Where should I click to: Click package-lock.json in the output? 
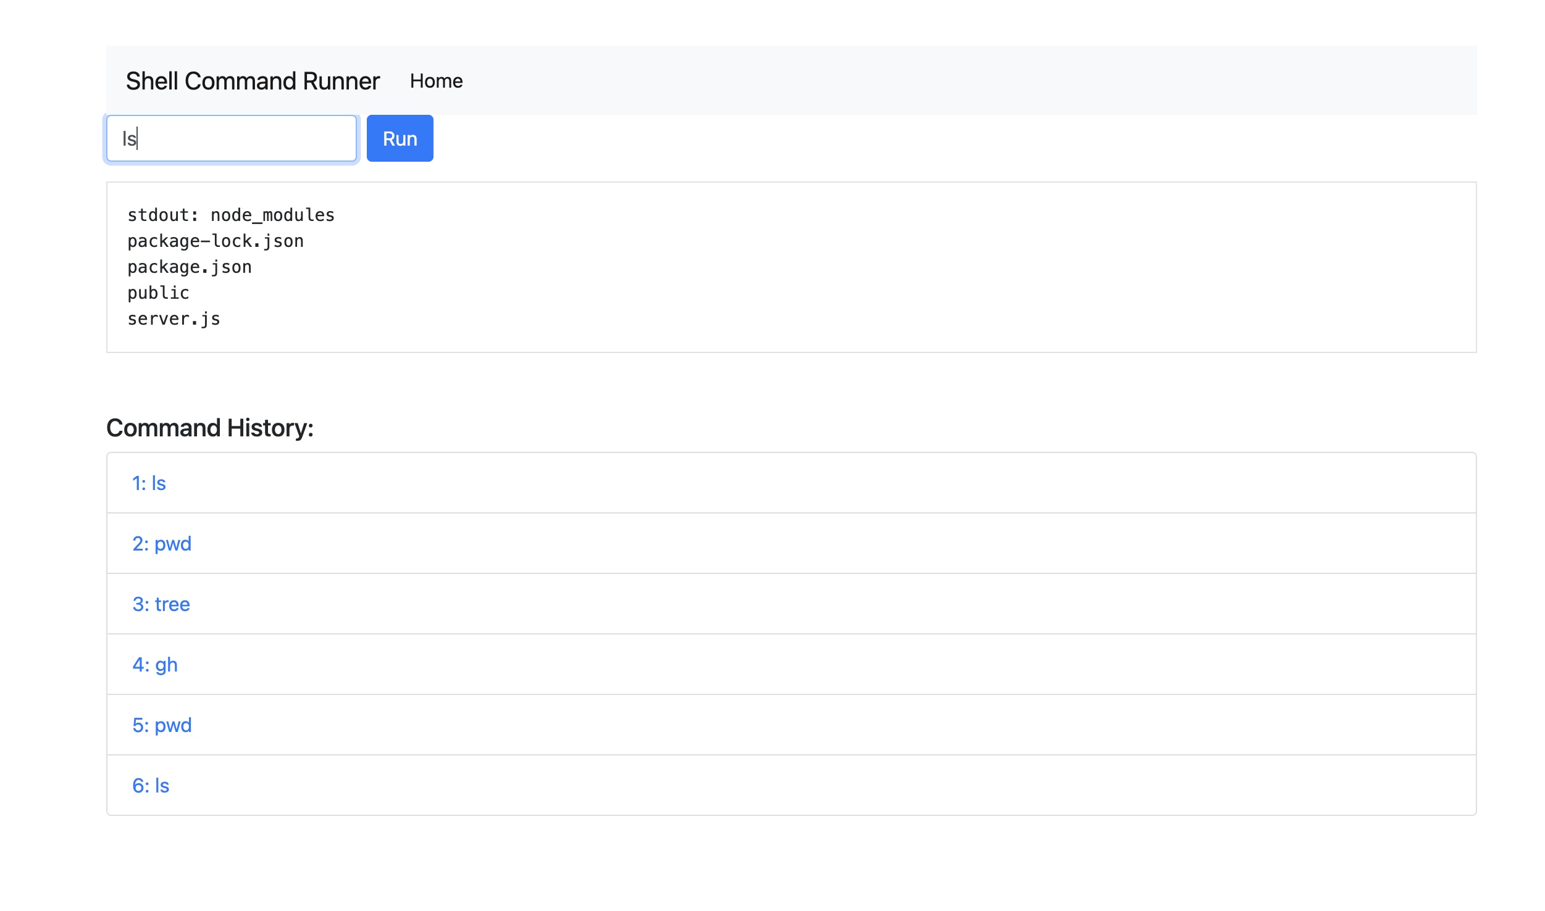[x=216, y=241]
